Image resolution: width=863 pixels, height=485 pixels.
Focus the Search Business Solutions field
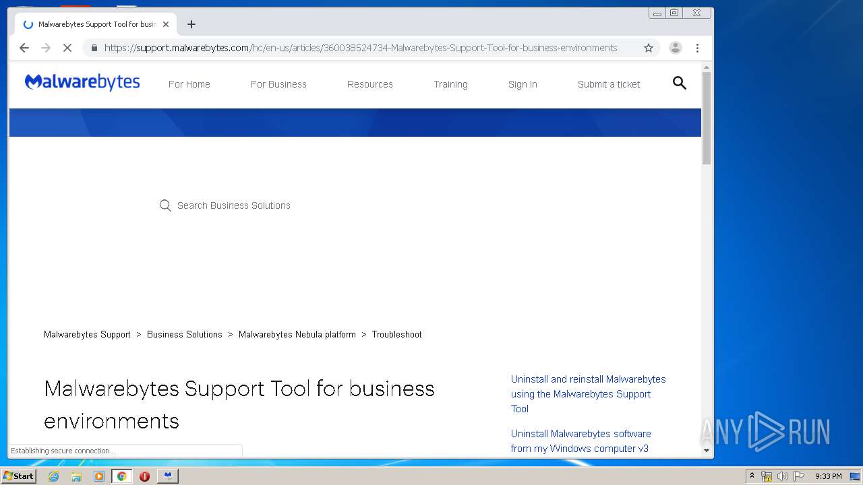tap(234, 205)
